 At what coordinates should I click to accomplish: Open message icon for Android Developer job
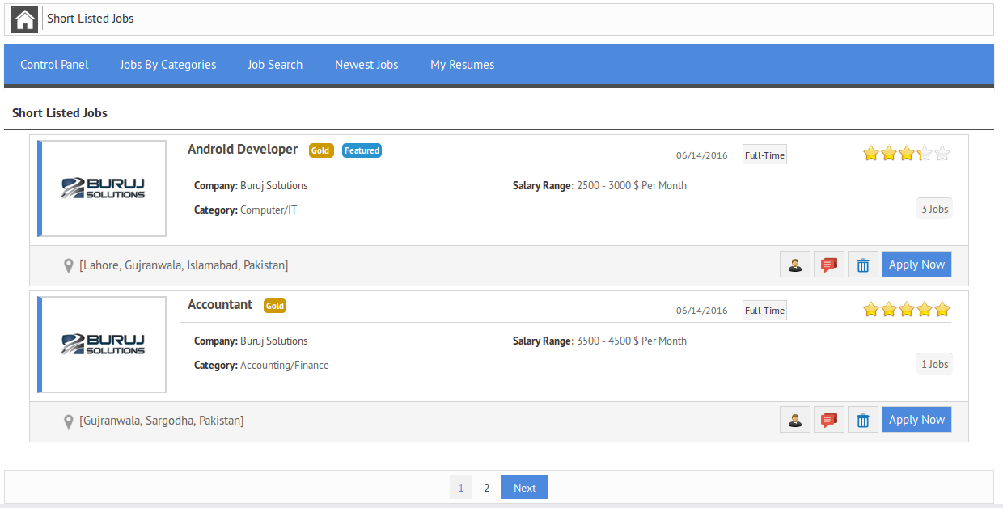click(829, 265)
